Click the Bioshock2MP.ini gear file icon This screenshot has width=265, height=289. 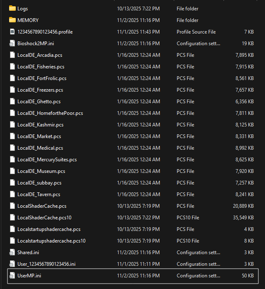point(12,43)
